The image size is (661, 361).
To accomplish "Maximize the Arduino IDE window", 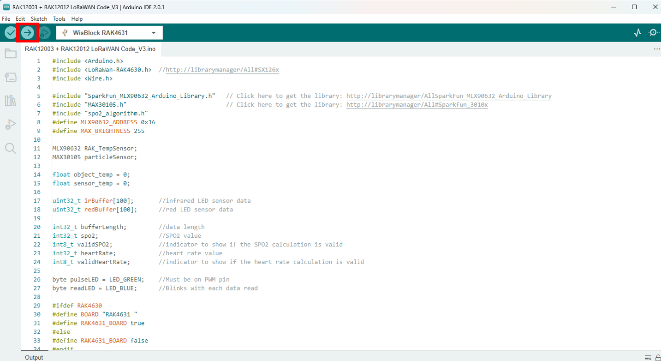I will pos(634,7).
